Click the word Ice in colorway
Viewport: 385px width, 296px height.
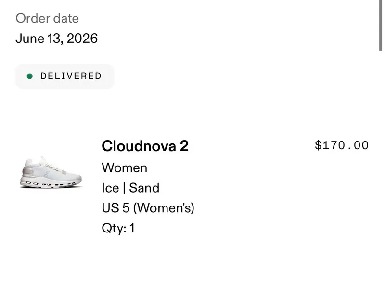coord(111,188)
